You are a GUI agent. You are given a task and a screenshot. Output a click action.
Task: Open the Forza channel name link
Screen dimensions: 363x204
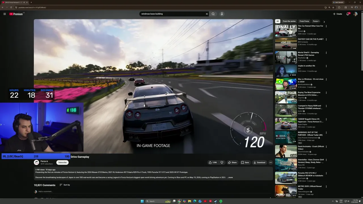[x=43, y=161]
